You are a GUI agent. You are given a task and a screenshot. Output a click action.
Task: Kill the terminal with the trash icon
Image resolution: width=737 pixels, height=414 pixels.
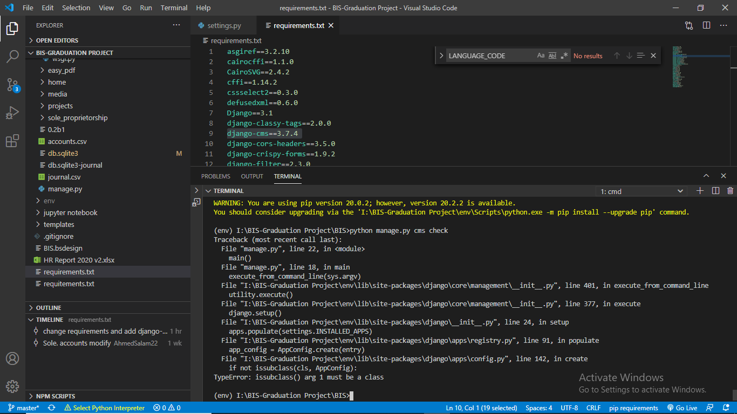coord(730,190)
